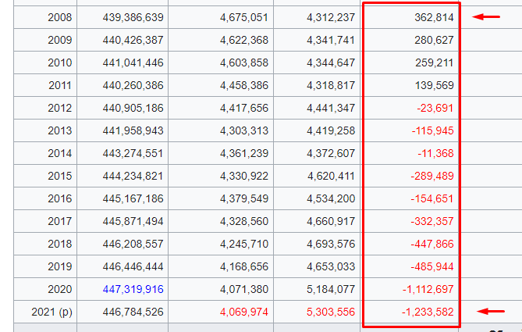Click red deaths value 5,303,556
522x332 pixels.
pos(331,312)
